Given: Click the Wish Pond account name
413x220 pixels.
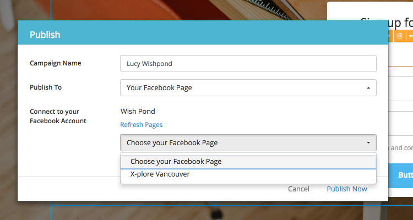Looking at the screenshot, I should tap(138, 111).
